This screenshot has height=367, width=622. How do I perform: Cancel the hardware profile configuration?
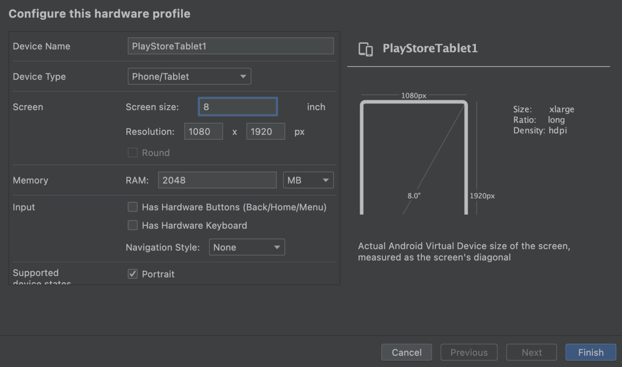(406, 352)
